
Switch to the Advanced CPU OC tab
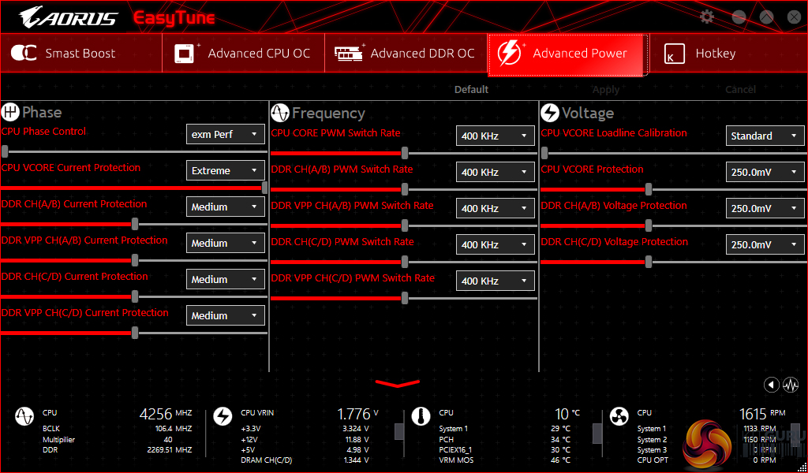click(243, 53)
